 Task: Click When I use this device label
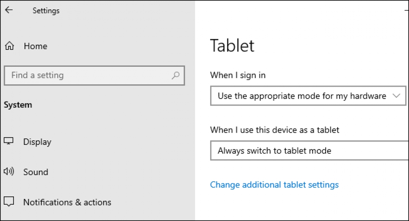pos(275,130)
